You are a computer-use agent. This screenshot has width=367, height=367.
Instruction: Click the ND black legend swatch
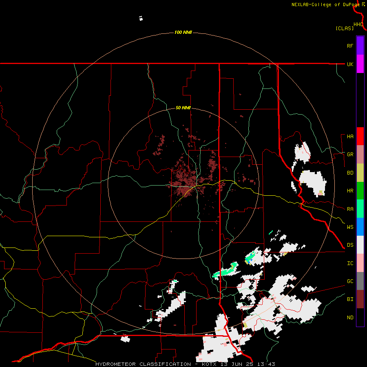(x=360, y=317)
